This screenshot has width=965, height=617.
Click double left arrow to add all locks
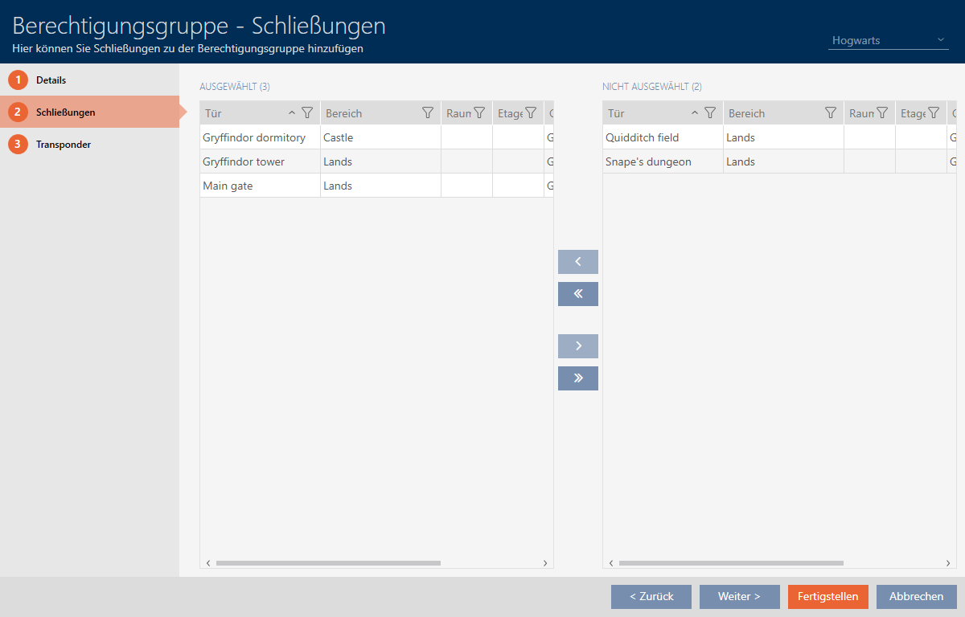click(x=577, y=294)
